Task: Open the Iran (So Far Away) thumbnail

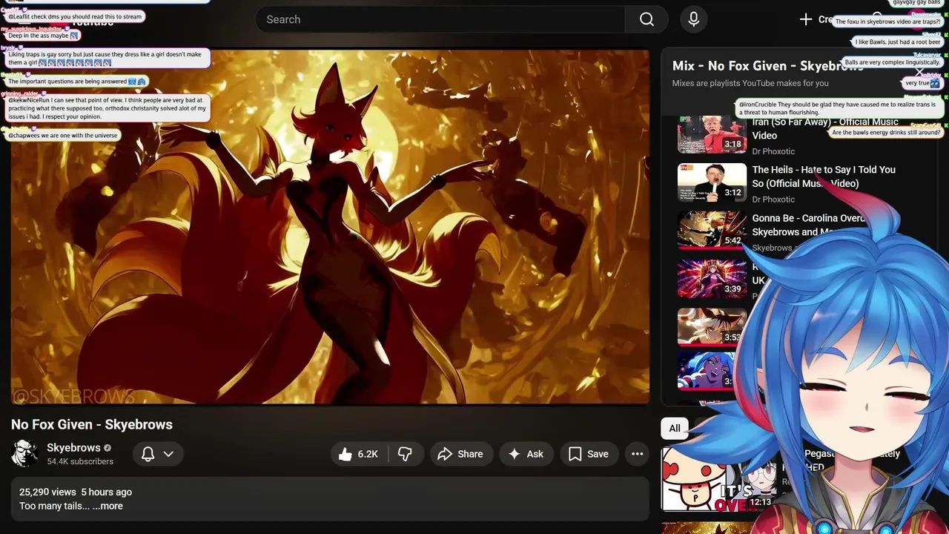Action: coord(712,134)
